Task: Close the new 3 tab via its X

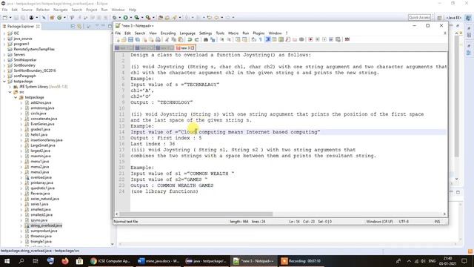Action: [193, 47]
